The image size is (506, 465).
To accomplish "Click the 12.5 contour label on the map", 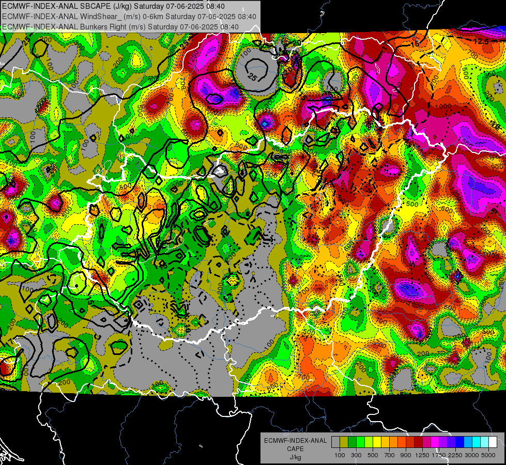I will pyautogui.click(x=481, y=41).
